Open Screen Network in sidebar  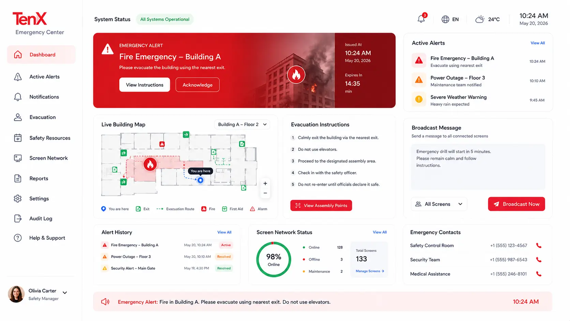[41, 158]
